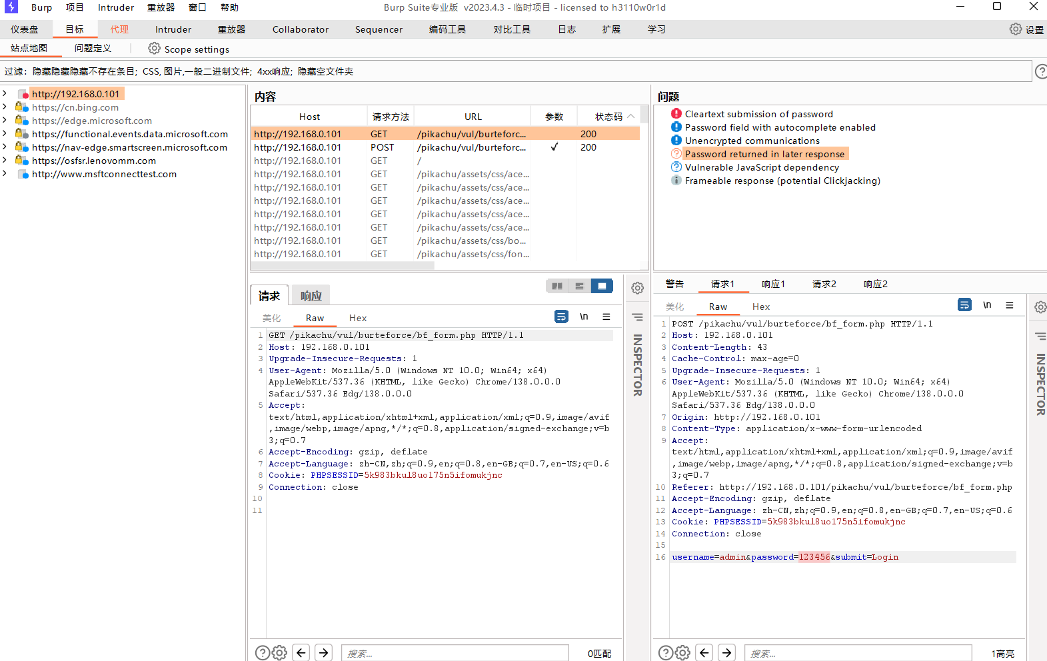This screenshot has width=1047, height=661.
Task: Toggle \n non-printable display in right editor
Action: pyautogui.click(x=987, y=305)
